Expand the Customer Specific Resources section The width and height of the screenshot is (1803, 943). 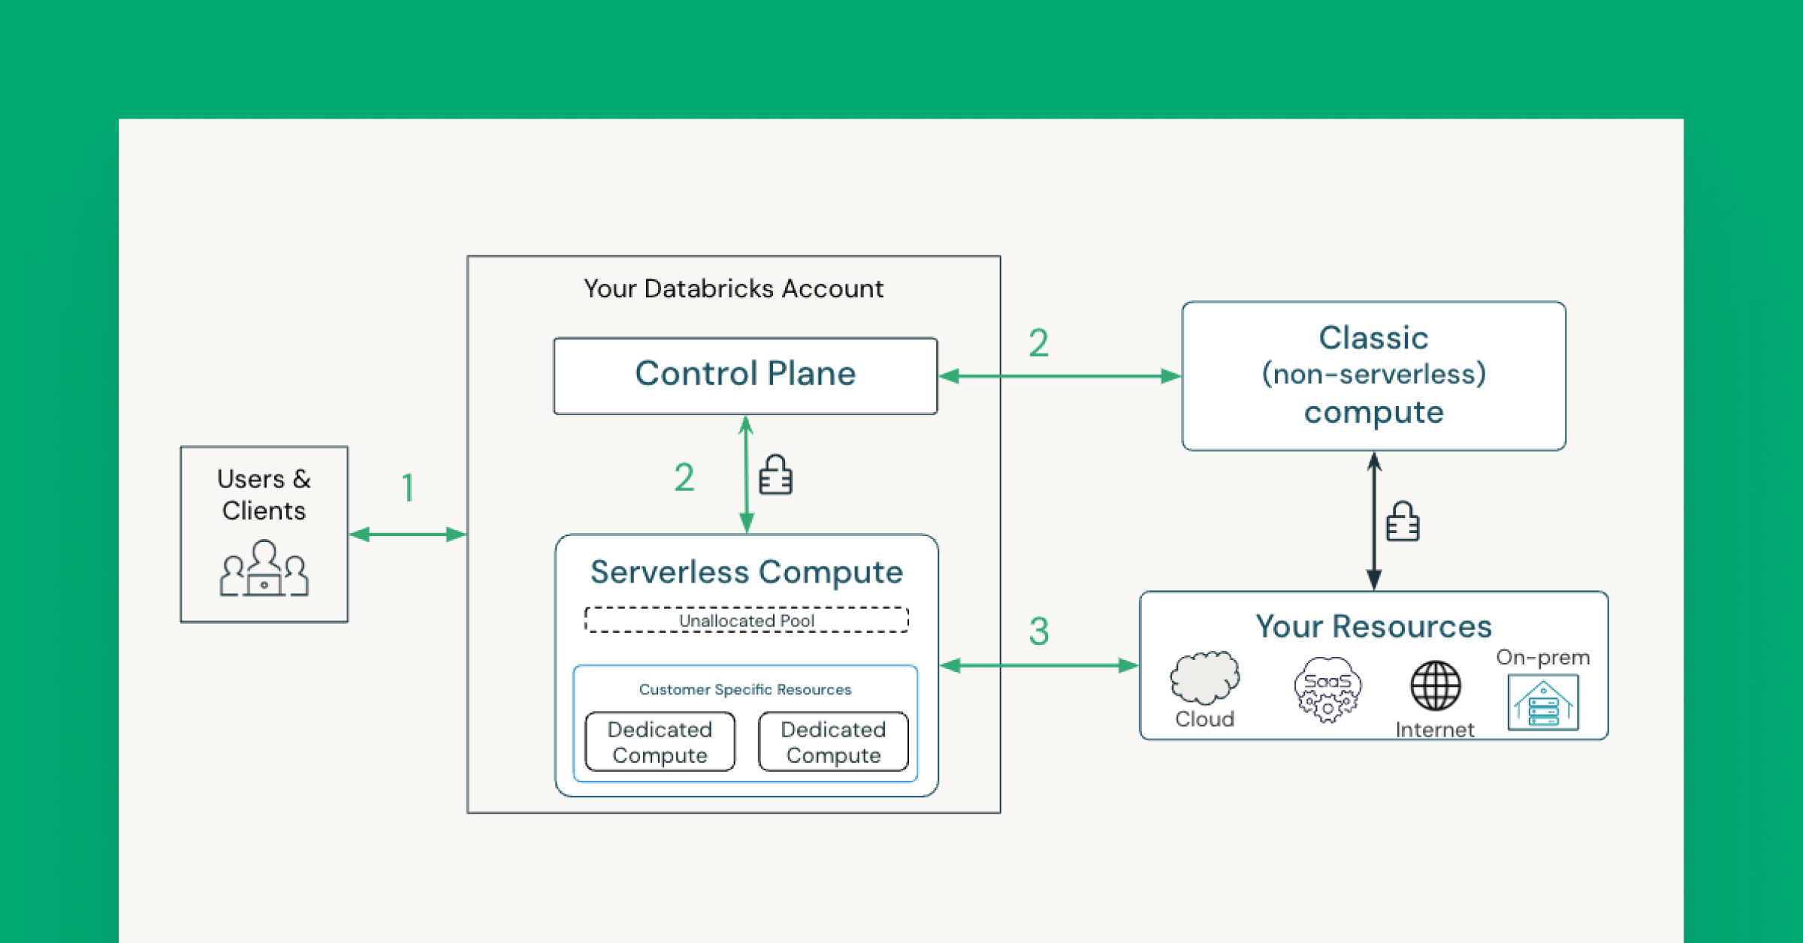(x=745, y=688)
